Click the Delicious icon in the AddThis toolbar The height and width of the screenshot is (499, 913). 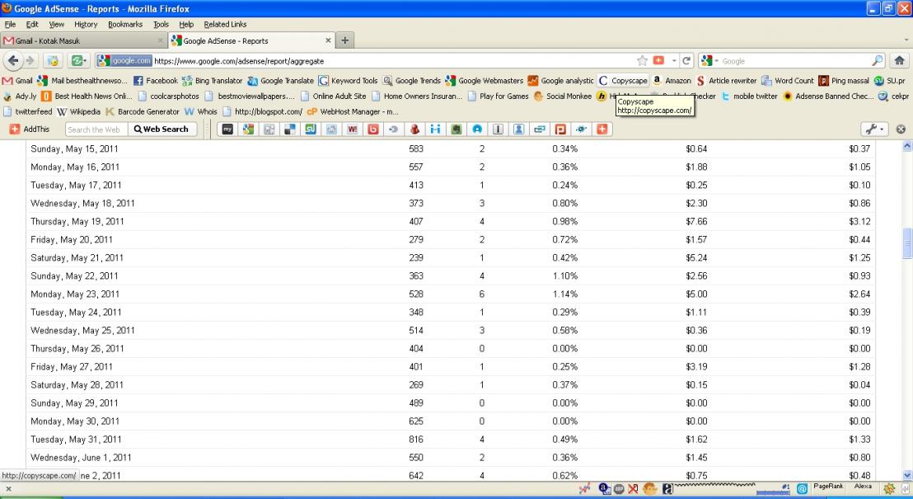290,129
